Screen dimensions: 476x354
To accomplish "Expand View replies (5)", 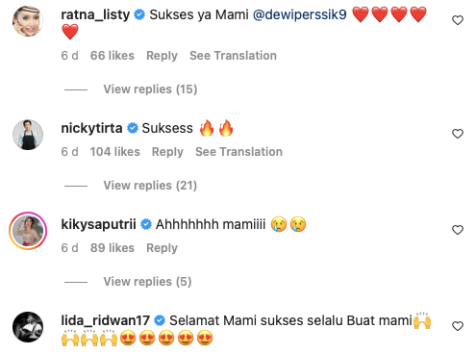I will (147, 282).
